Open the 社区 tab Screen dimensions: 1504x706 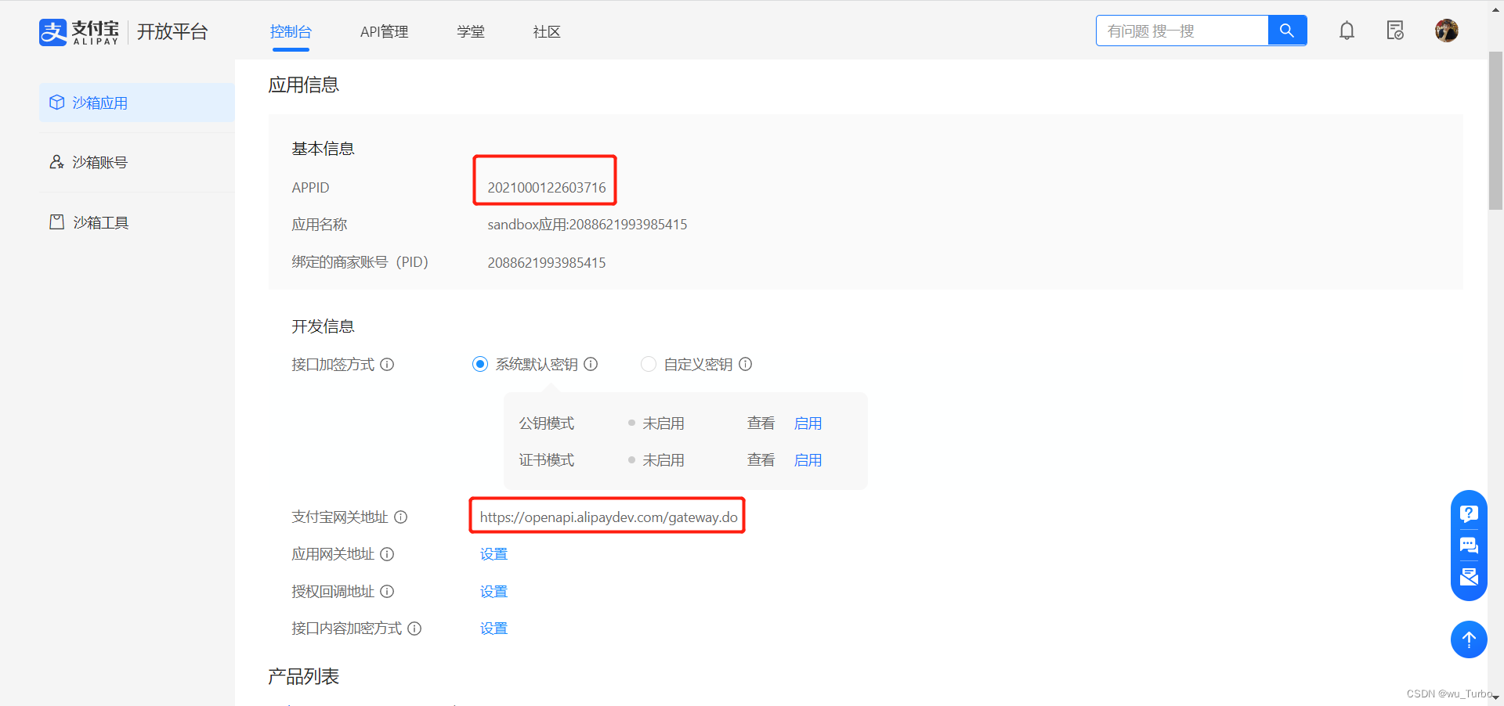(547, 31)
